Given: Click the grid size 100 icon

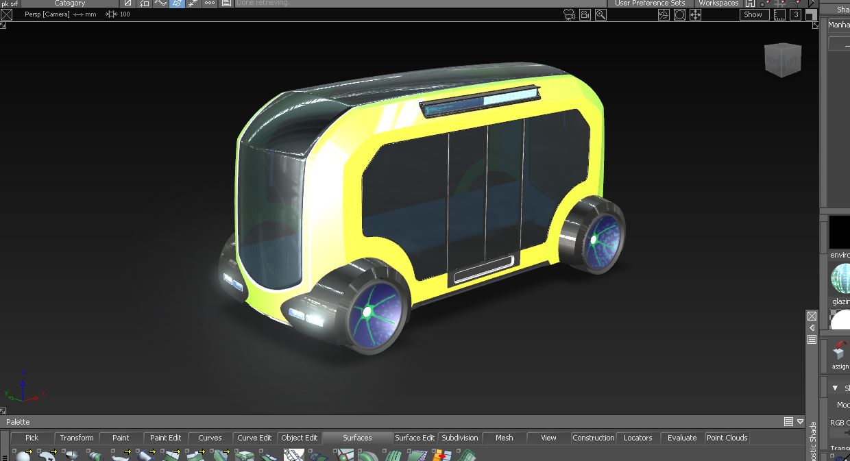Looking at the screenshot, I should [x=111, y=14].
